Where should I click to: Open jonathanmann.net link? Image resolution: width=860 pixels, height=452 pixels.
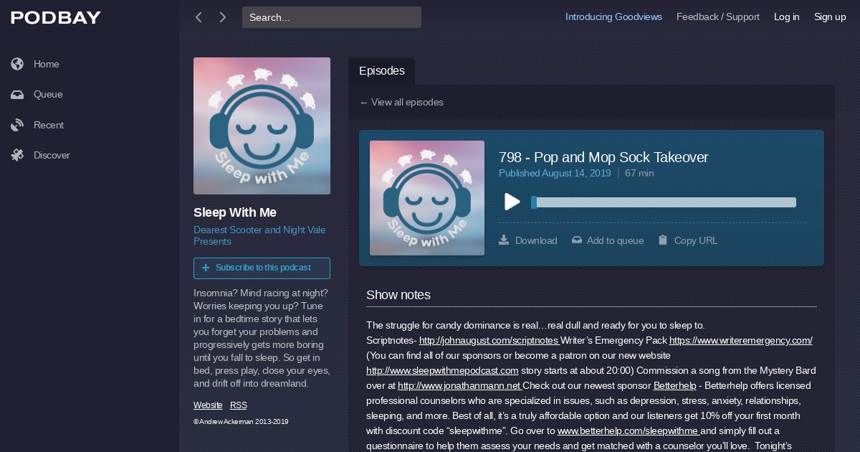point(460,386)
